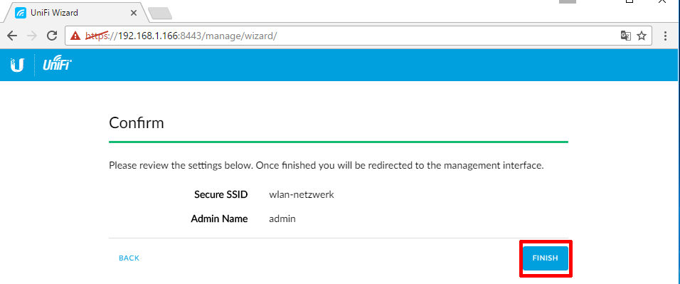Click the UniFi logo in header
Viewport: 680px width, 284px height.
[57, 65]
